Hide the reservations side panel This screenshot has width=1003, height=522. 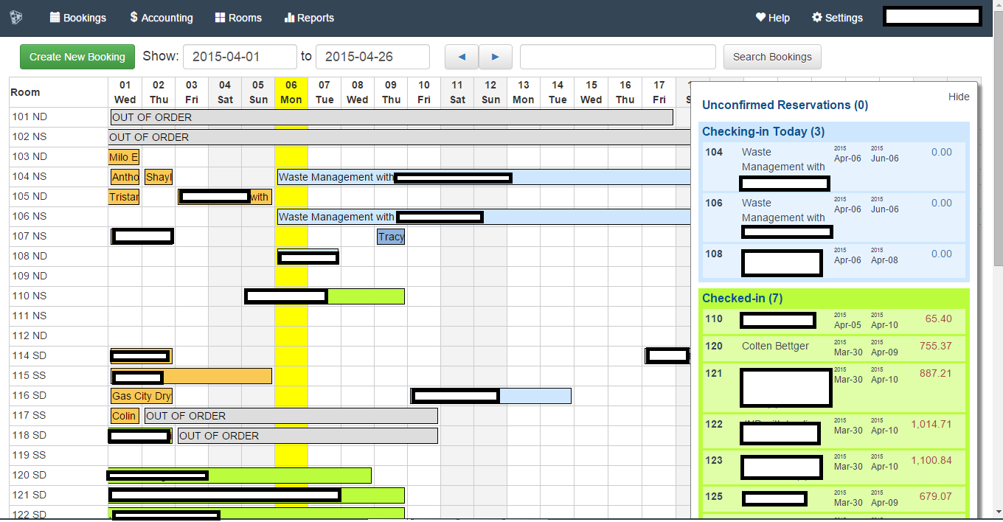tap(959, 97)
